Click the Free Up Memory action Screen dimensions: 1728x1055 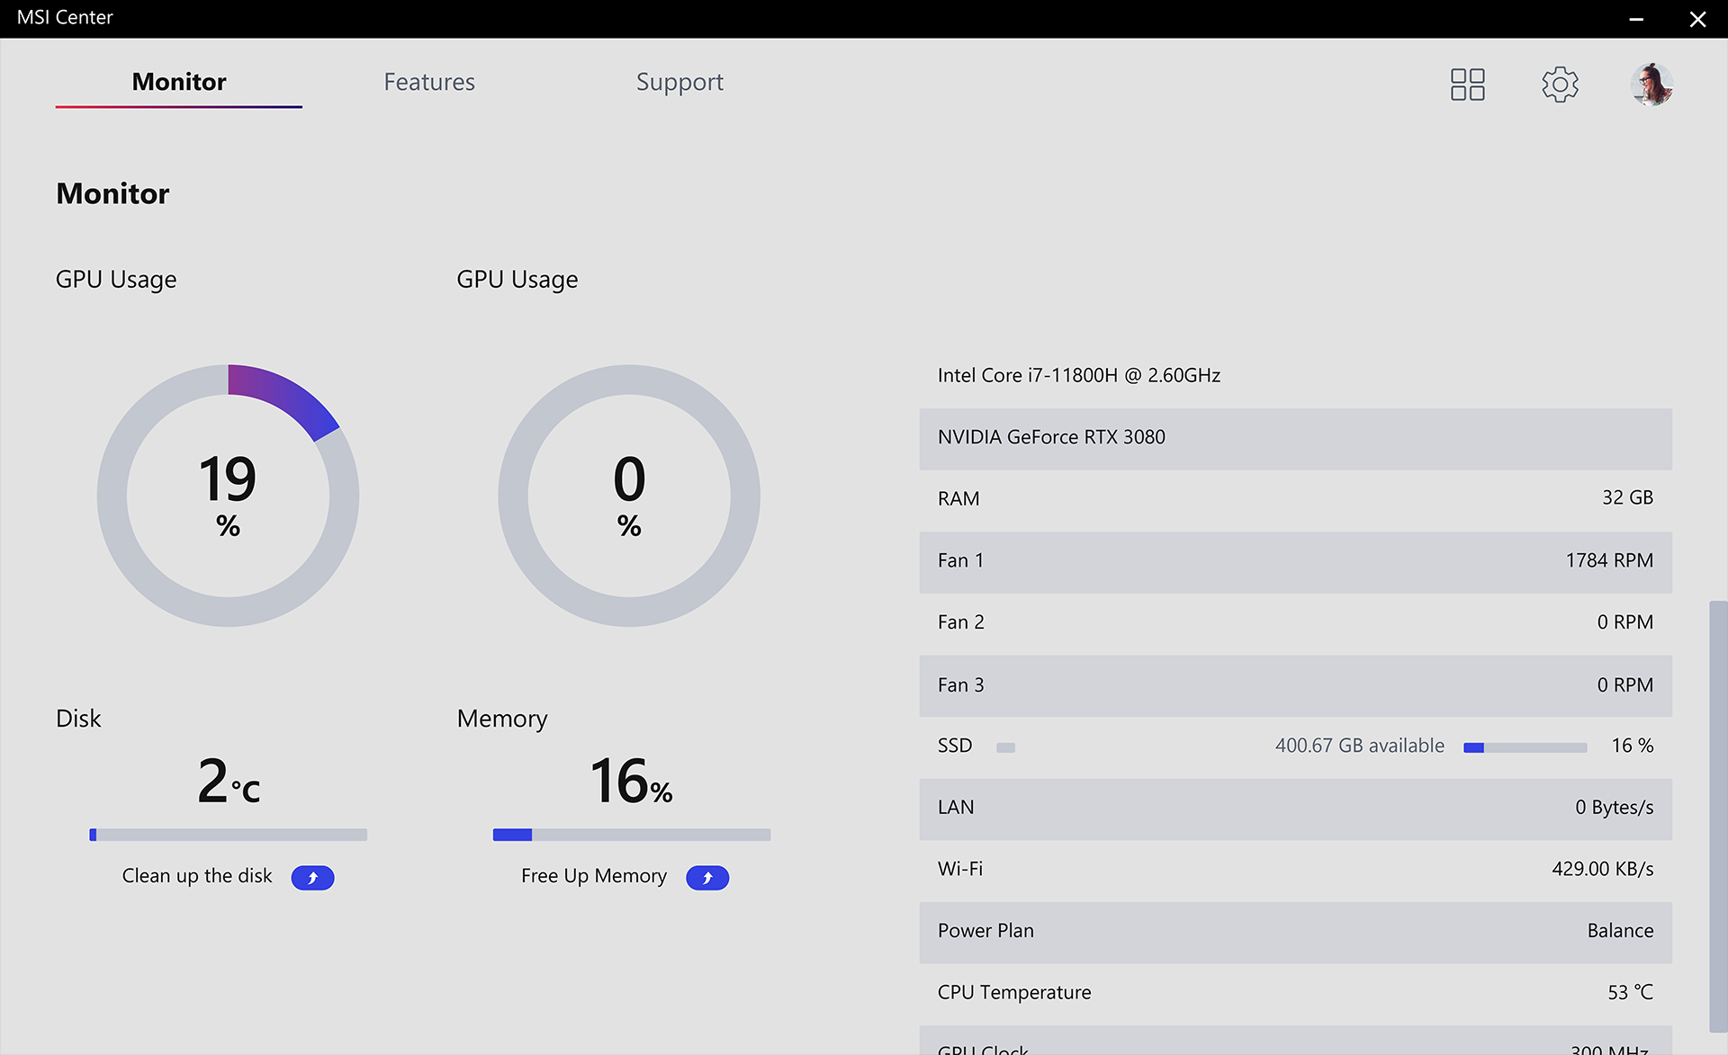[593, 875]
